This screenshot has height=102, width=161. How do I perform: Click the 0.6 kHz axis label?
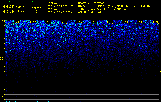2,97
